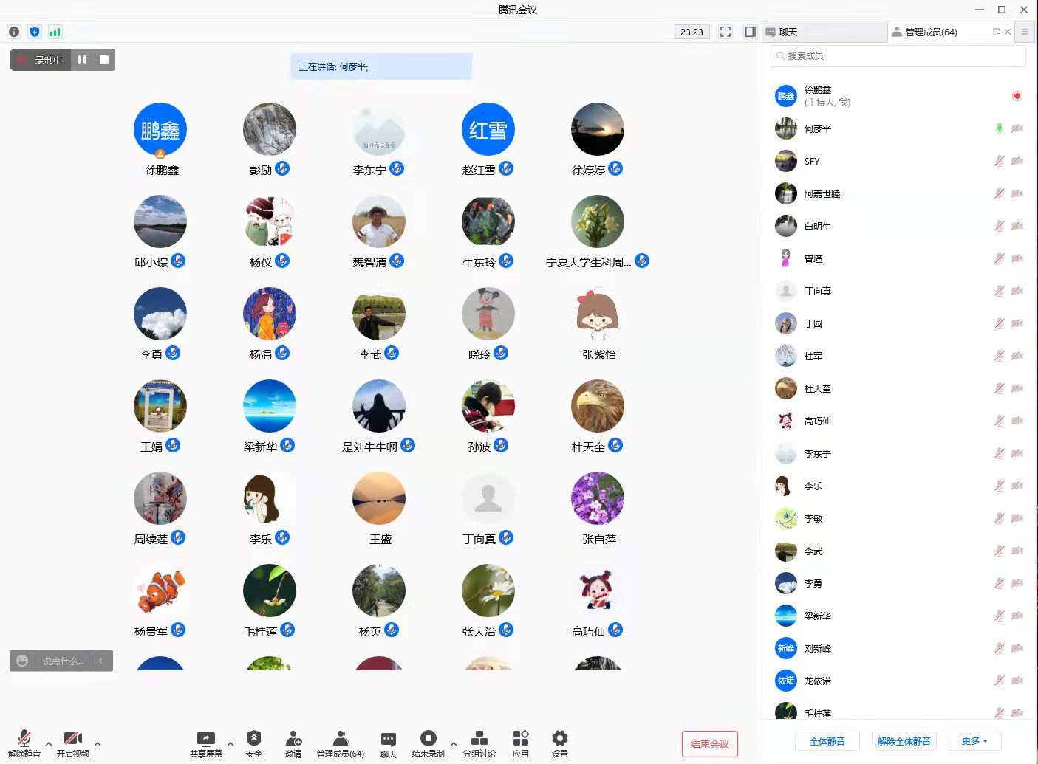Switch to the 聊天 tab
The width and height of the screenshot is (1038, 764).
pyautogui.click(x=824, y=32)
